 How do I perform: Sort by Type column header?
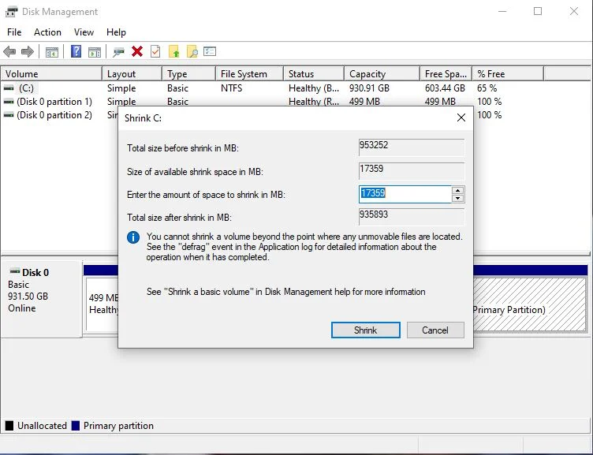pyautogui.click(x=189, y=74)
